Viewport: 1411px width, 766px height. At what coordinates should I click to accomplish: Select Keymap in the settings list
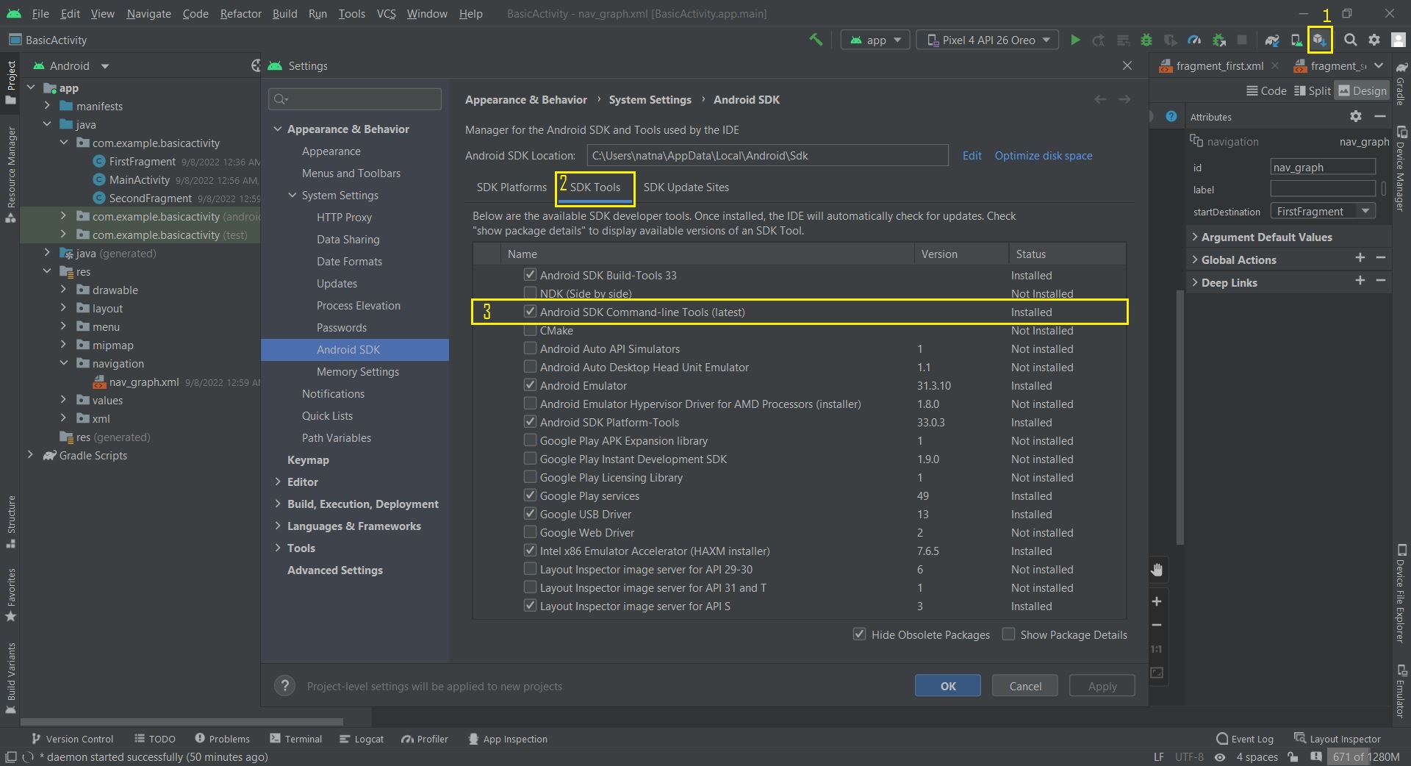click(x=308, y=459)
